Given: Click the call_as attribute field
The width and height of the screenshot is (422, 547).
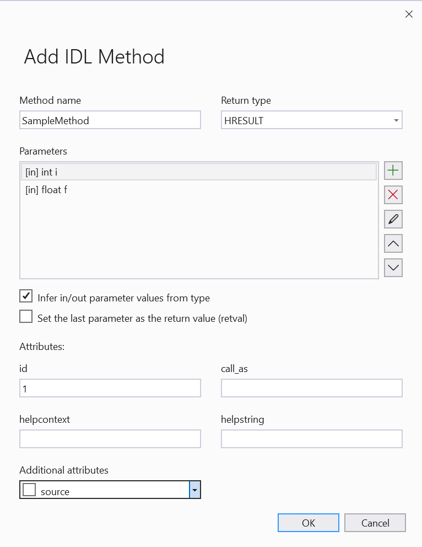Looking at the screenshot, I should pos(311,388).
